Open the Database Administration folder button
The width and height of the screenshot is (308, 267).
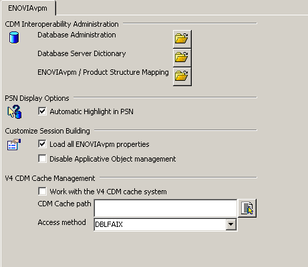(x=182, y=39)
